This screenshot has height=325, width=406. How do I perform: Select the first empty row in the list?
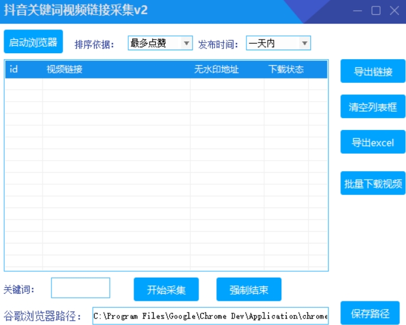point(165,84)
